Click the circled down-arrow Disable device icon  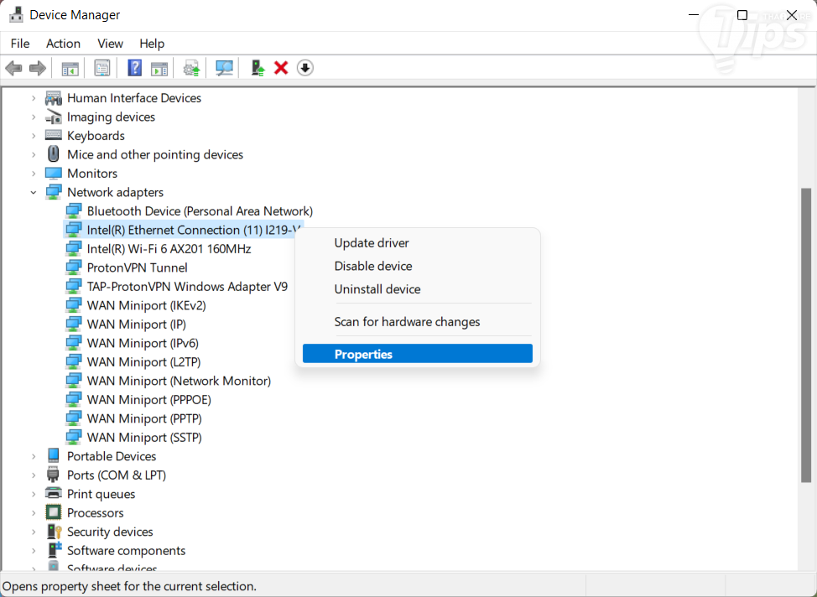pos(304,68)
